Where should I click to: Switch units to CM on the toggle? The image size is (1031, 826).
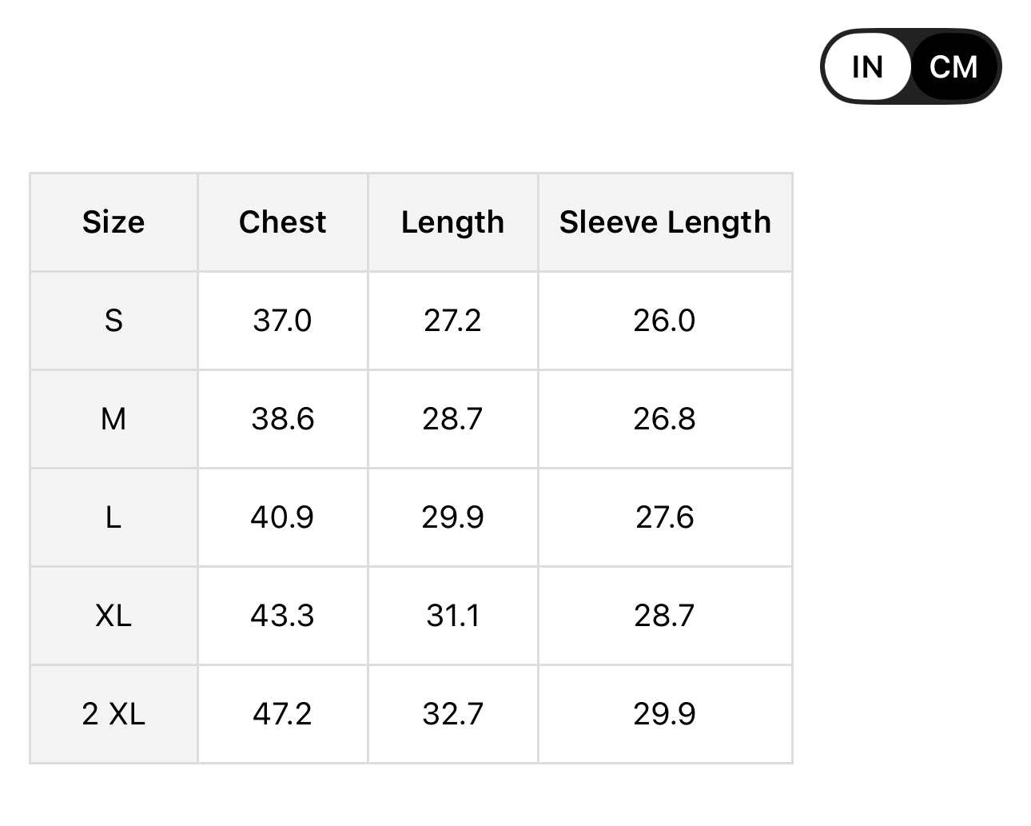click(x=953, y=67)
